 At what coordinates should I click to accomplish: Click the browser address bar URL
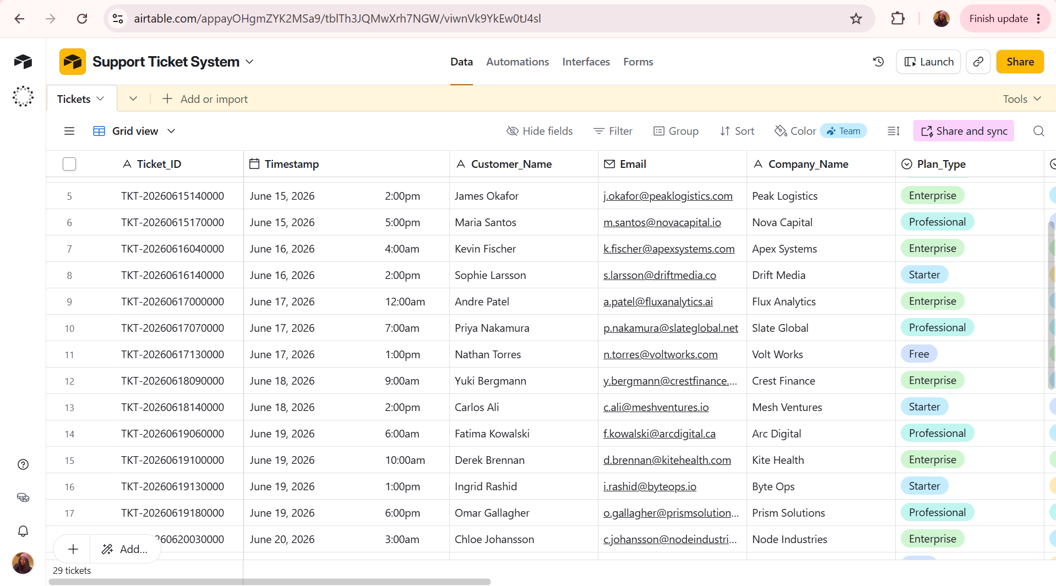[x=338, y=19]
